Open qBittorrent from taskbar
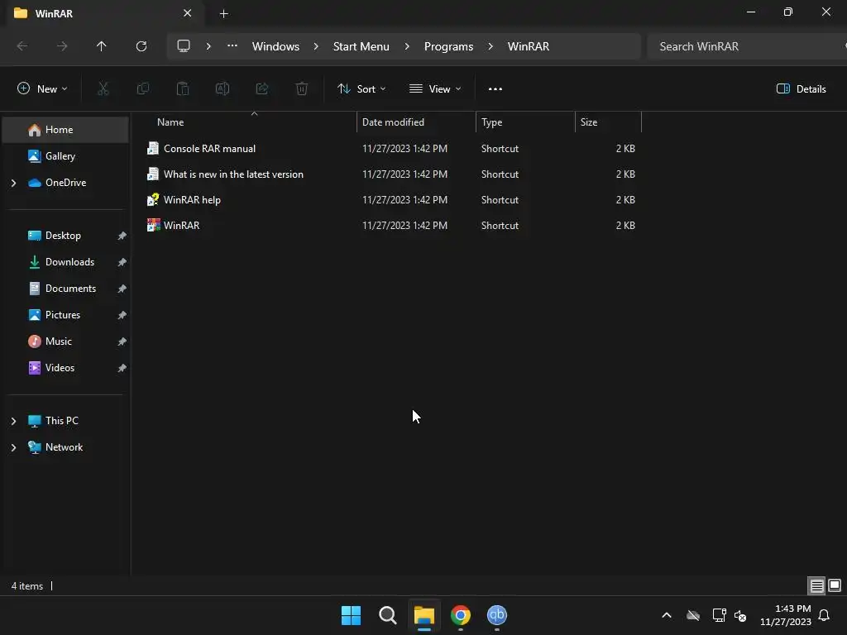This screenshot has width=847, height=635. pos(496,615)
